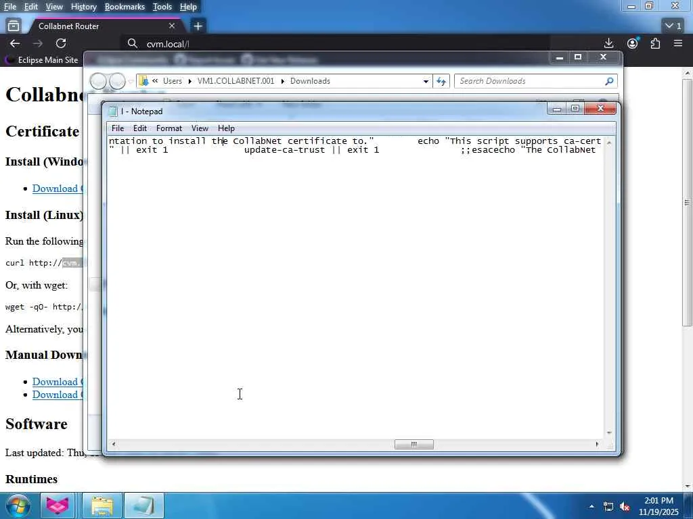Open the Eclipse Main Site bookmark
The height and width of the screenshot is (519, 693).
(41, 60)
